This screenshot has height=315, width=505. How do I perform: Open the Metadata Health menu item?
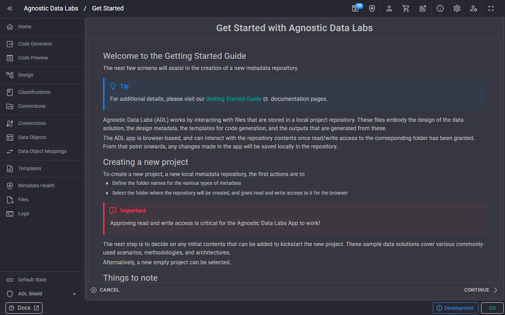coord(42,185)
